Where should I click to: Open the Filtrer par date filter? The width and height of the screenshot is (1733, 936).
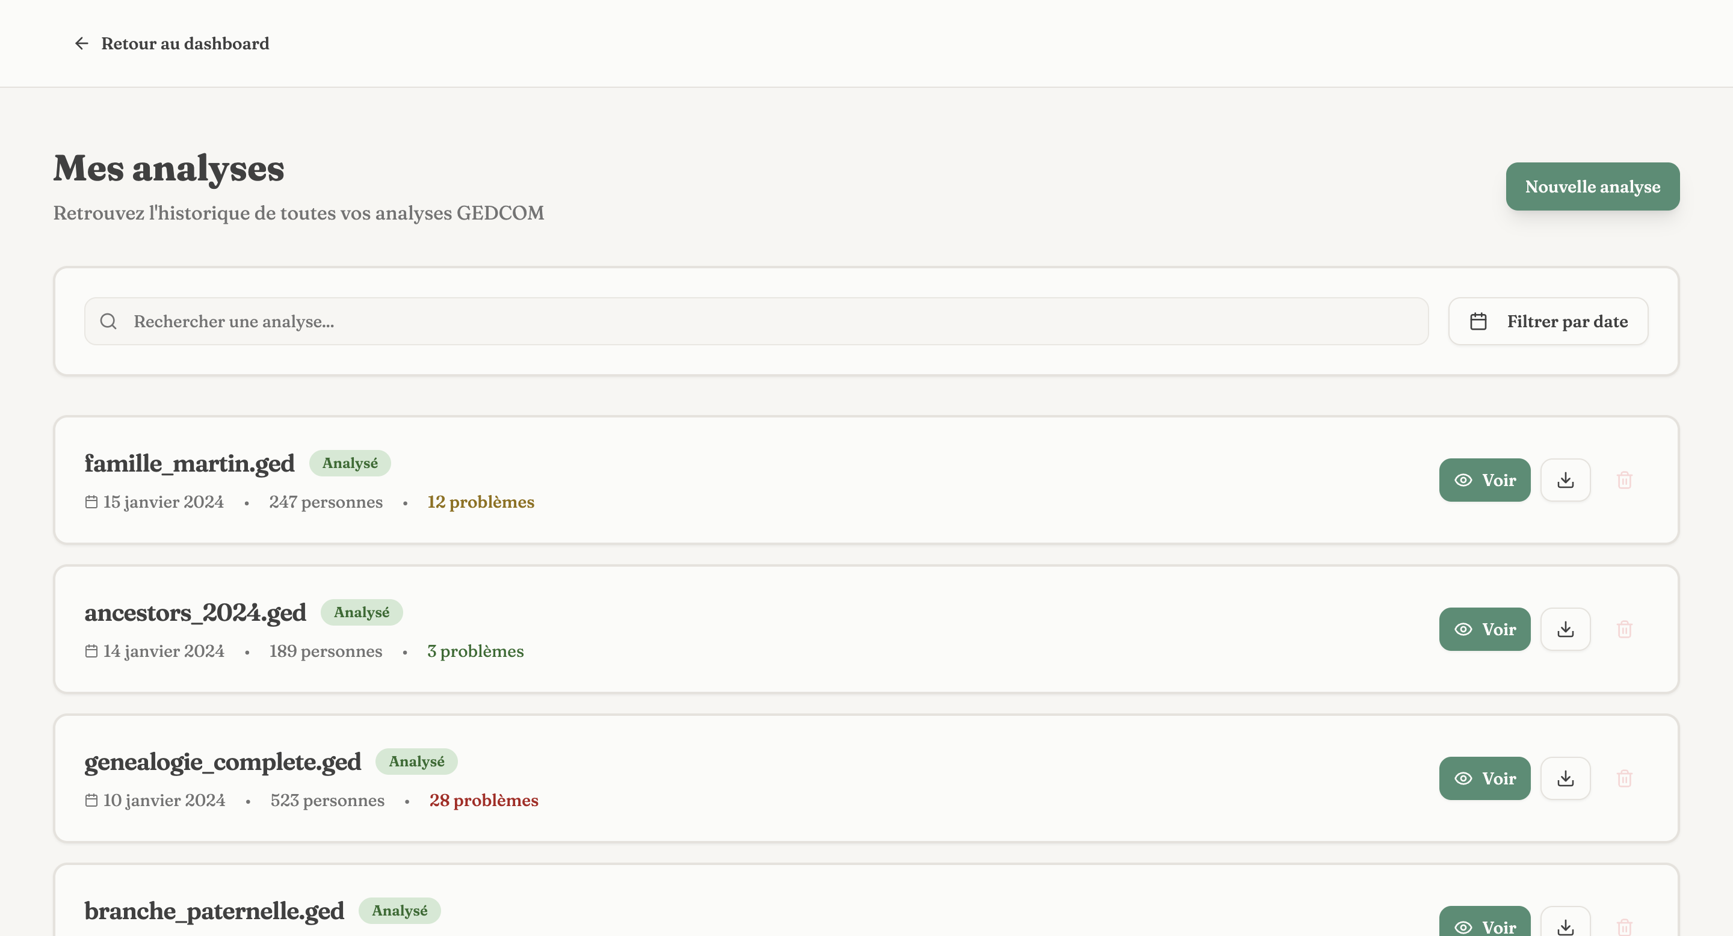1548,321
